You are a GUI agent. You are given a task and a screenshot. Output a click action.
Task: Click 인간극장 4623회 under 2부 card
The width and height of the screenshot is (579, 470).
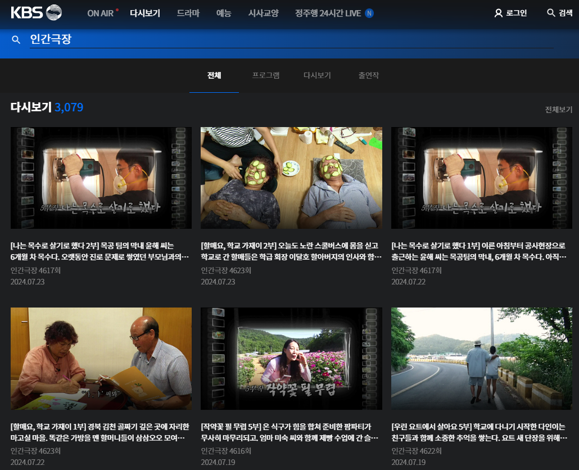(226, 270)
